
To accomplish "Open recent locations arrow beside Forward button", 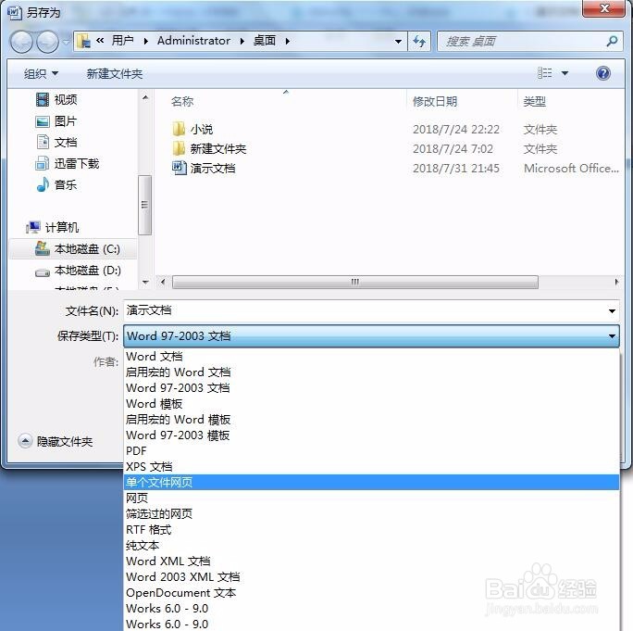I will click(67, 41).
